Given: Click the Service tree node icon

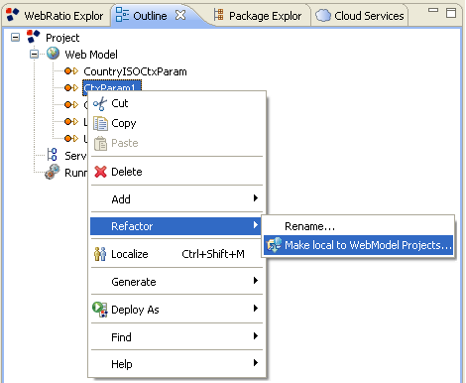Looking at the screenshot, I should [53, 155].
